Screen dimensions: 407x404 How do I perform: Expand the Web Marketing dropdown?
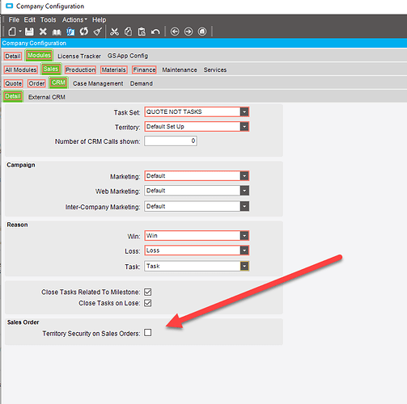[244, 191]
